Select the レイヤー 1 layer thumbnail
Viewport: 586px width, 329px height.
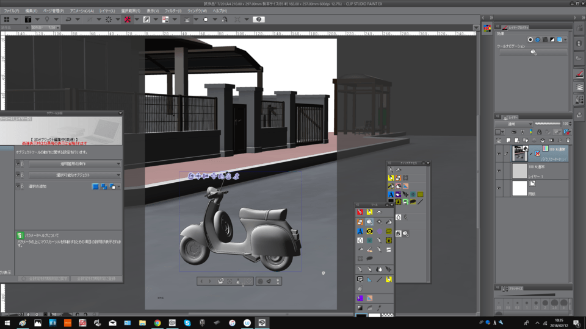tap(519, 171)
